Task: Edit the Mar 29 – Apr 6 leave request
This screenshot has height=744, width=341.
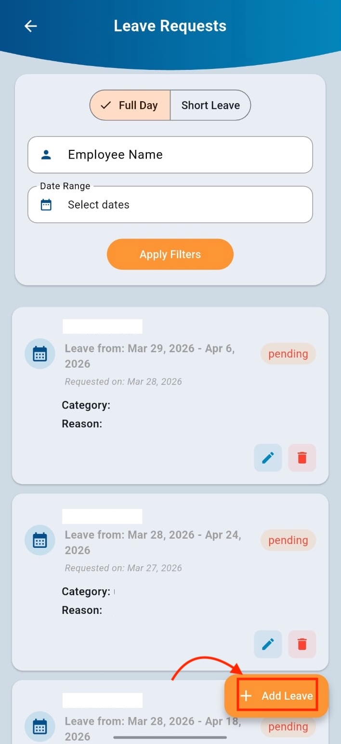Action: click(x=268, y=457)
